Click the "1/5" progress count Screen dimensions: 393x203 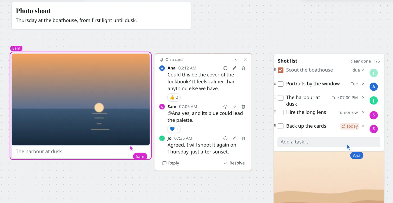pyautogui.click(x=377, y=61)
